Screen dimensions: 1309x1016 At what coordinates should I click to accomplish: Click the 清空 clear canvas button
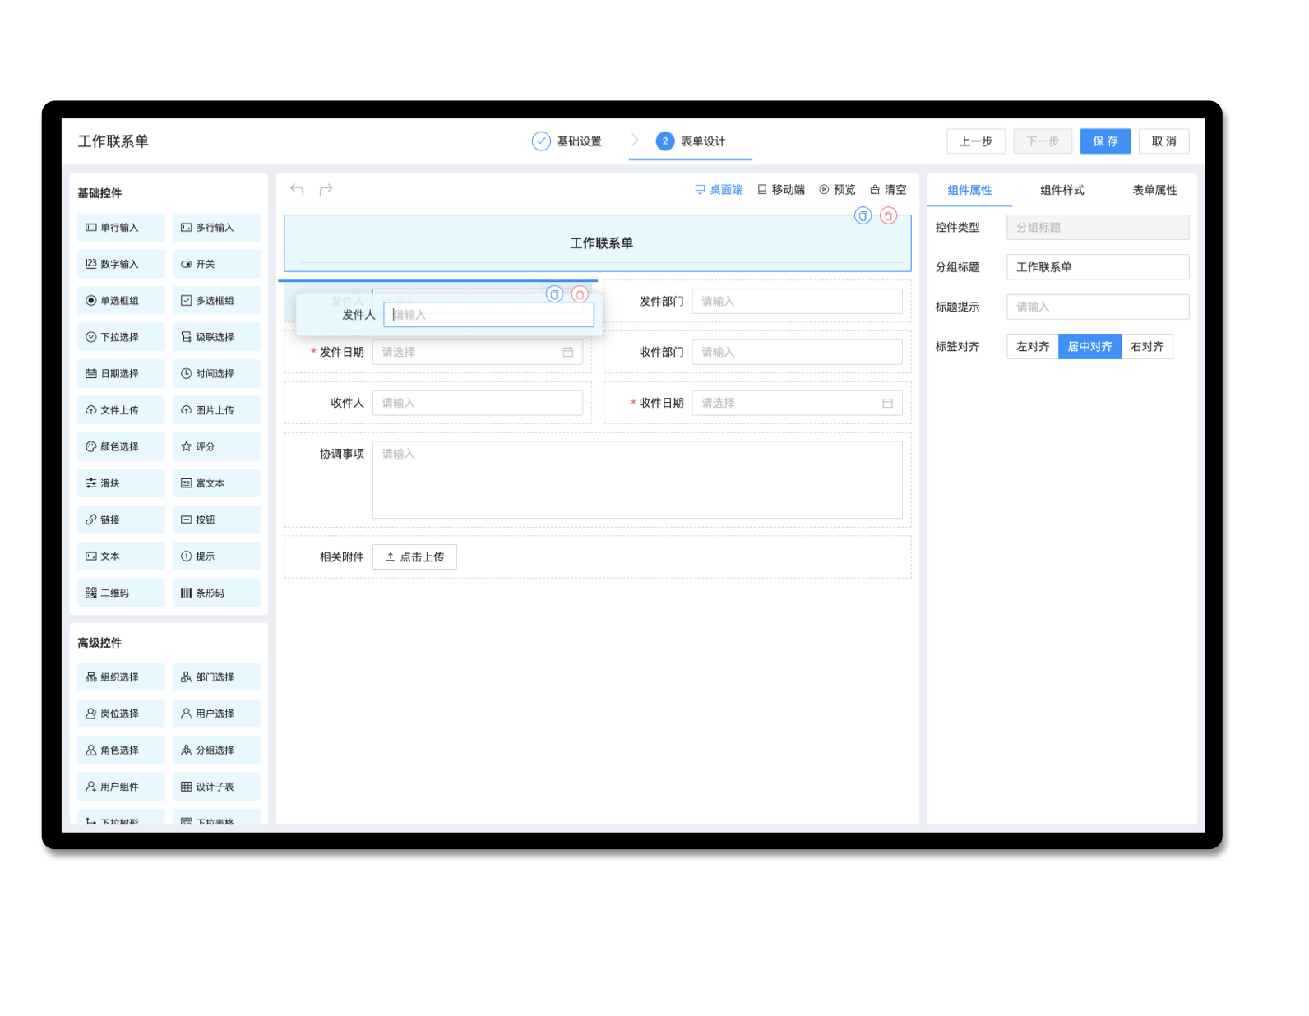[x=888, y=190]
